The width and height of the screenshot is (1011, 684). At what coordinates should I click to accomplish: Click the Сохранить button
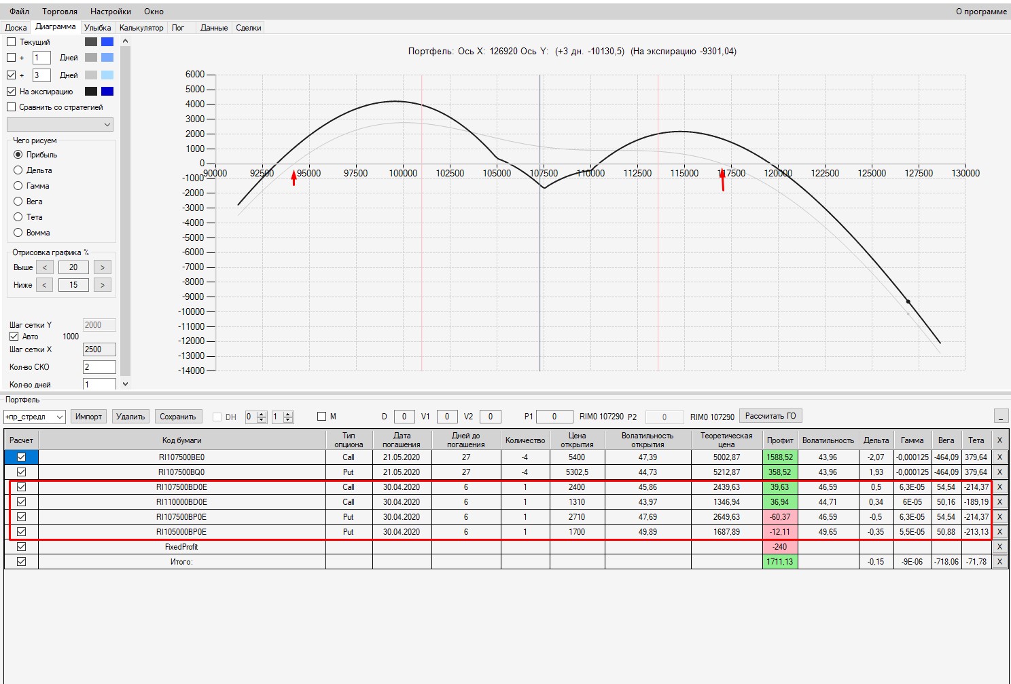pyautogui.click(x=178, y=417)
